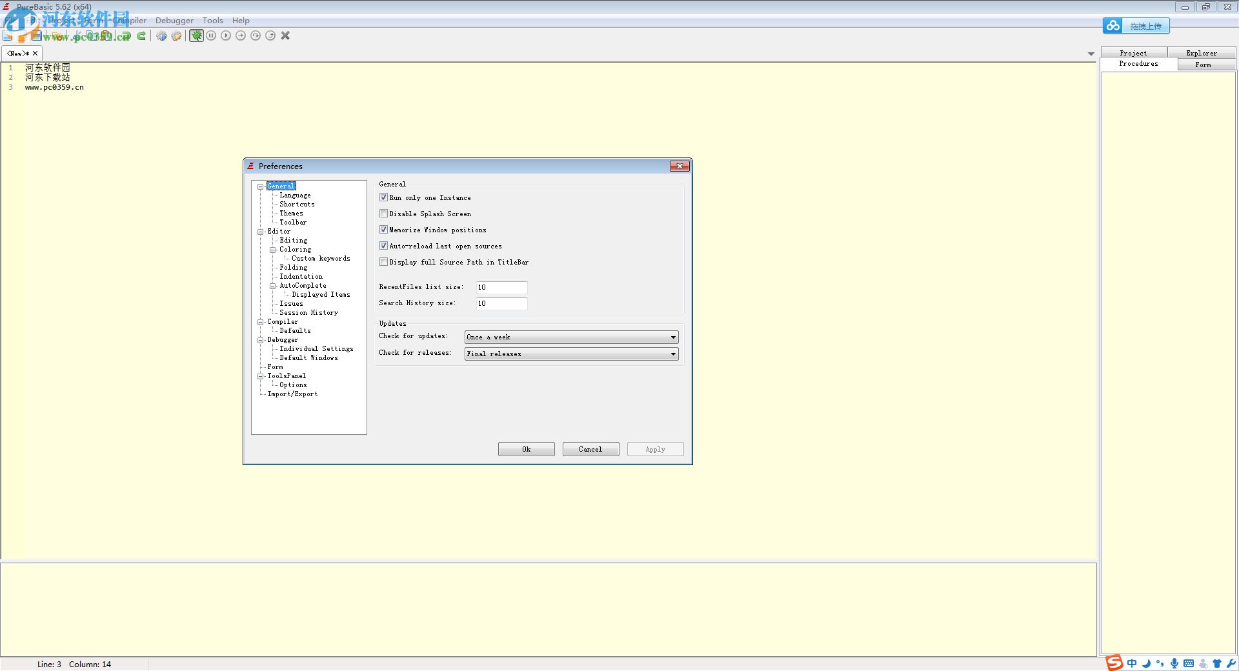Open the Check for updates dropdown
The image size is (1239, 671).
point(572,337)
